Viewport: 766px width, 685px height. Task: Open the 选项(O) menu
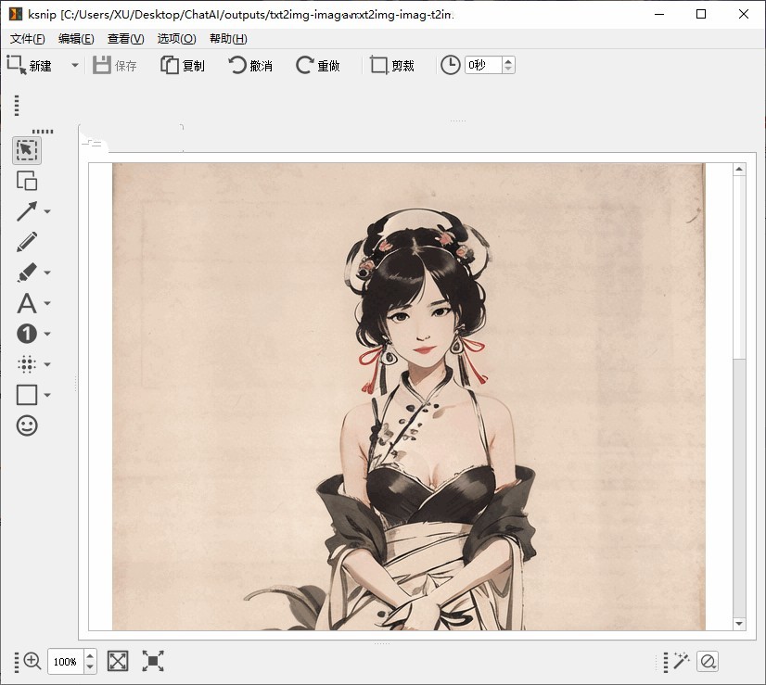pos(176,39)
